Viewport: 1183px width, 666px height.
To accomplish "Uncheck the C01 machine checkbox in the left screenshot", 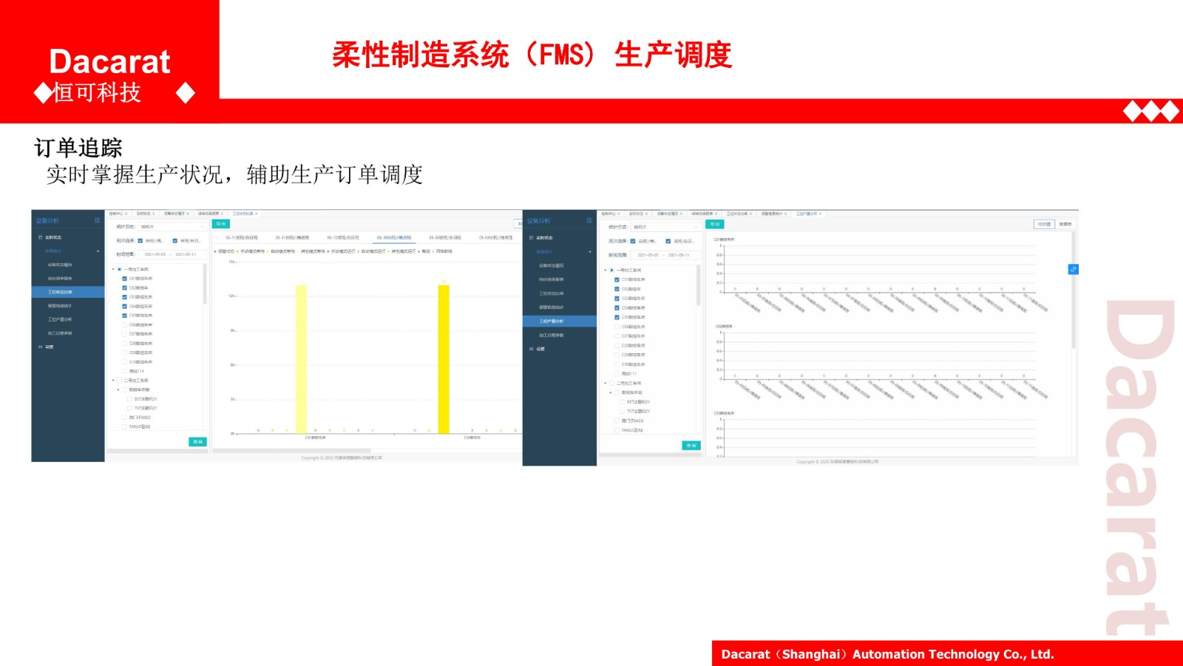I will (x=124, y=279).
